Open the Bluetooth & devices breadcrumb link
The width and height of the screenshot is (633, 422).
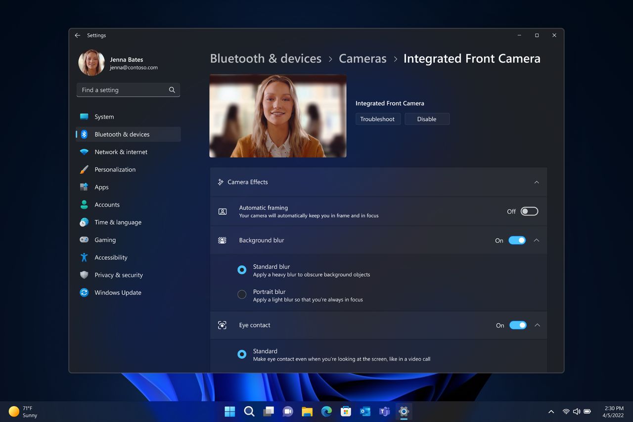(x=266, y=58)
